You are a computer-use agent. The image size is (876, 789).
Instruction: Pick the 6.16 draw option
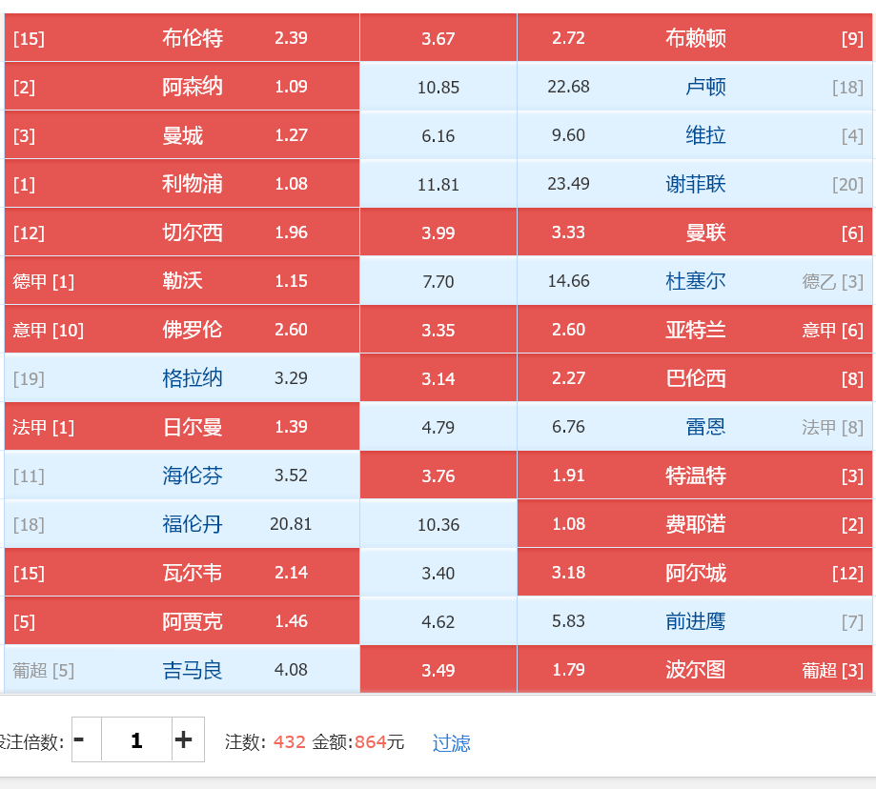[438, 134]
